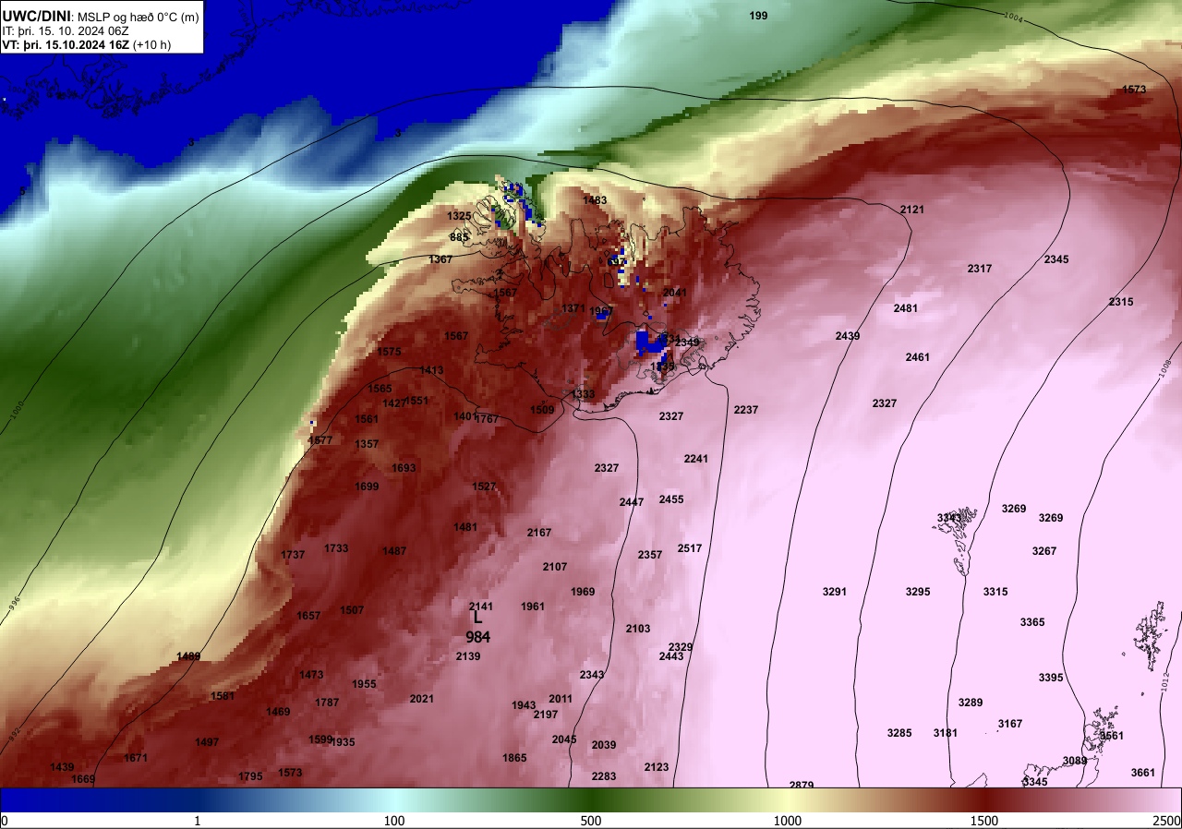Screen dimensions: 1182x829
Task: Click the 2439 height value
Action: coord(848,336)
